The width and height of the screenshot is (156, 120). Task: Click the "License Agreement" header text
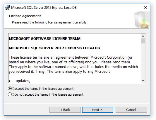[x=25, y=16]
